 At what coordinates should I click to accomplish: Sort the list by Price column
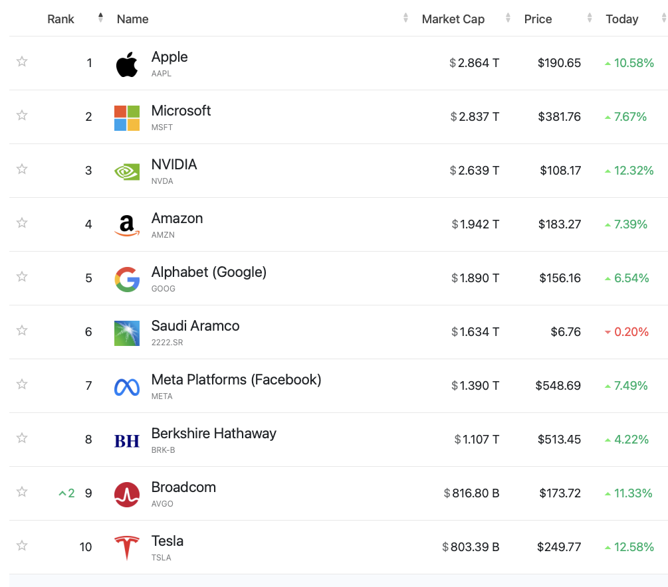pyautogui.click(x=538, y=19)
